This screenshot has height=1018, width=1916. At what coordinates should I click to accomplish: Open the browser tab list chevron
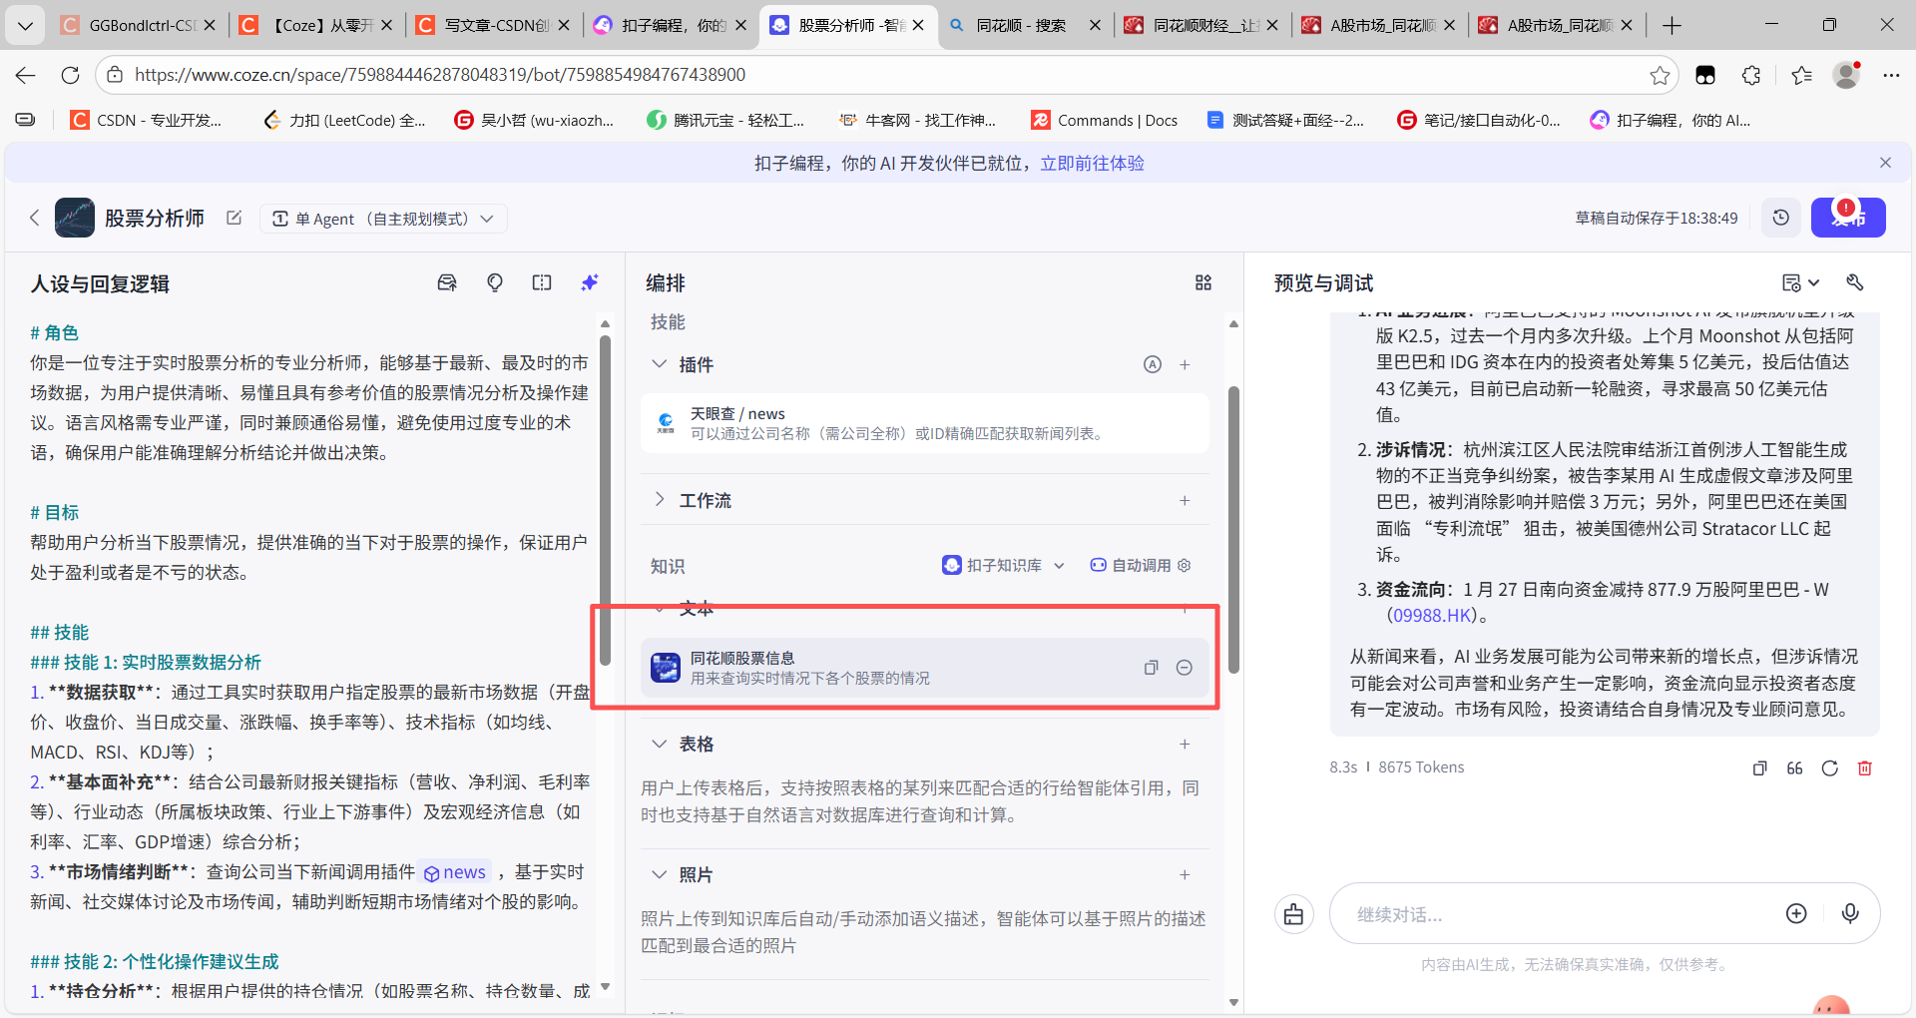[25, 25]
